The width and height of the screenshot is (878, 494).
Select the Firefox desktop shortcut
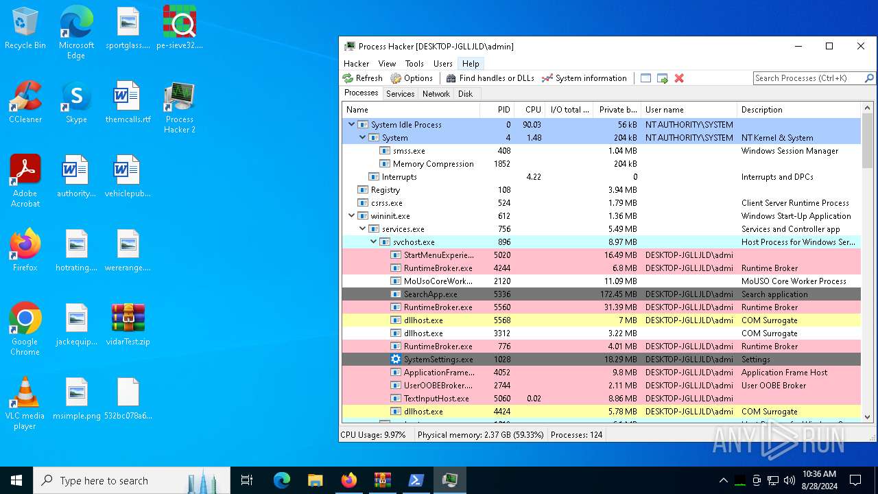25,250
